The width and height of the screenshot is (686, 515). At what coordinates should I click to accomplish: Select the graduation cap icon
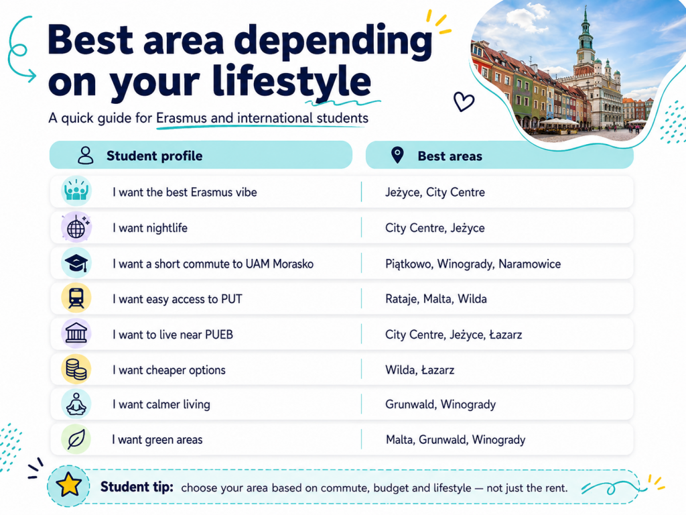click(x=76, y=263)
